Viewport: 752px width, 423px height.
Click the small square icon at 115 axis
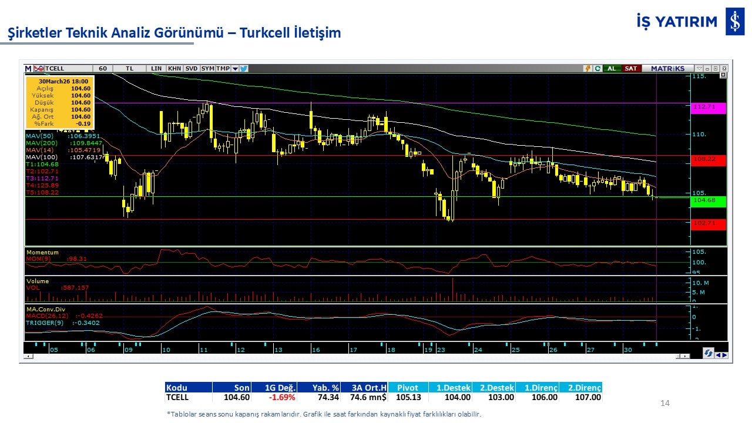[x=723, y=75]
